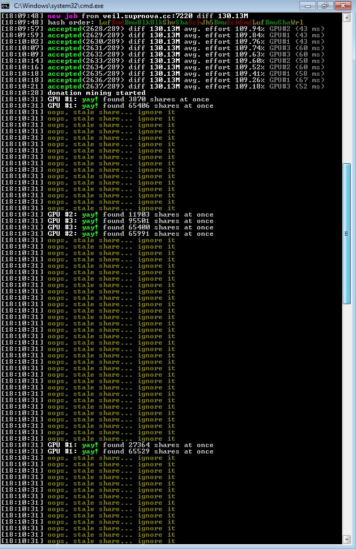This screenshot has height=549, width=356.
Task: Click 'found 65400 shares at once' line
Action: pos(107,227)
